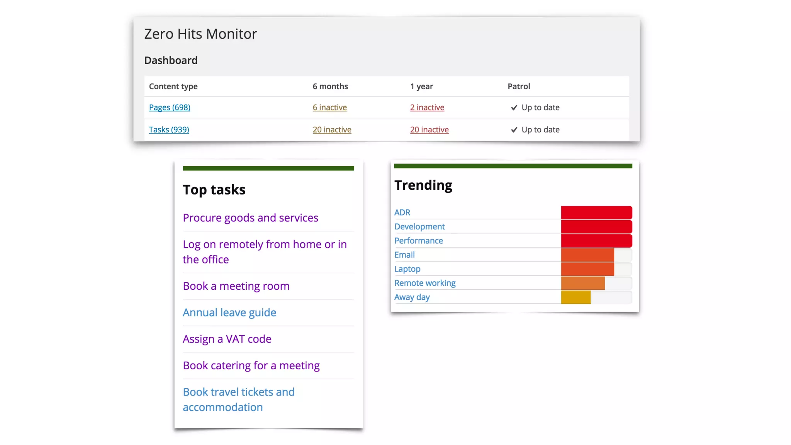
Task: Open 20 inactive tasks under 6 months
Action: [332, 130]
